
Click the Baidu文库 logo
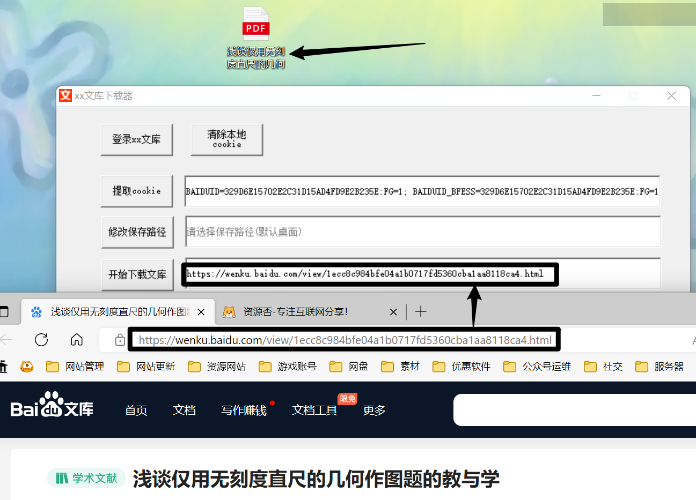[51, 409]
